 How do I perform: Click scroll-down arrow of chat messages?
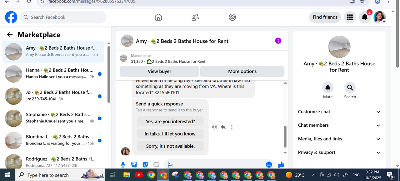[x=285, y=153]
